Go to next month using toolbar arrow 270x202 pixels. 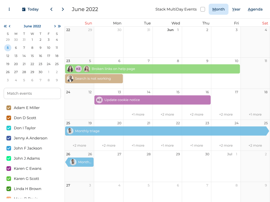coord(63,9)
